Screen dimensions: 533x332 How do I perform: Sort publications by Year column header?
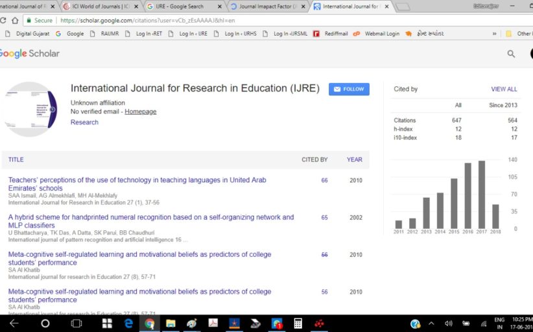(354, 160)
